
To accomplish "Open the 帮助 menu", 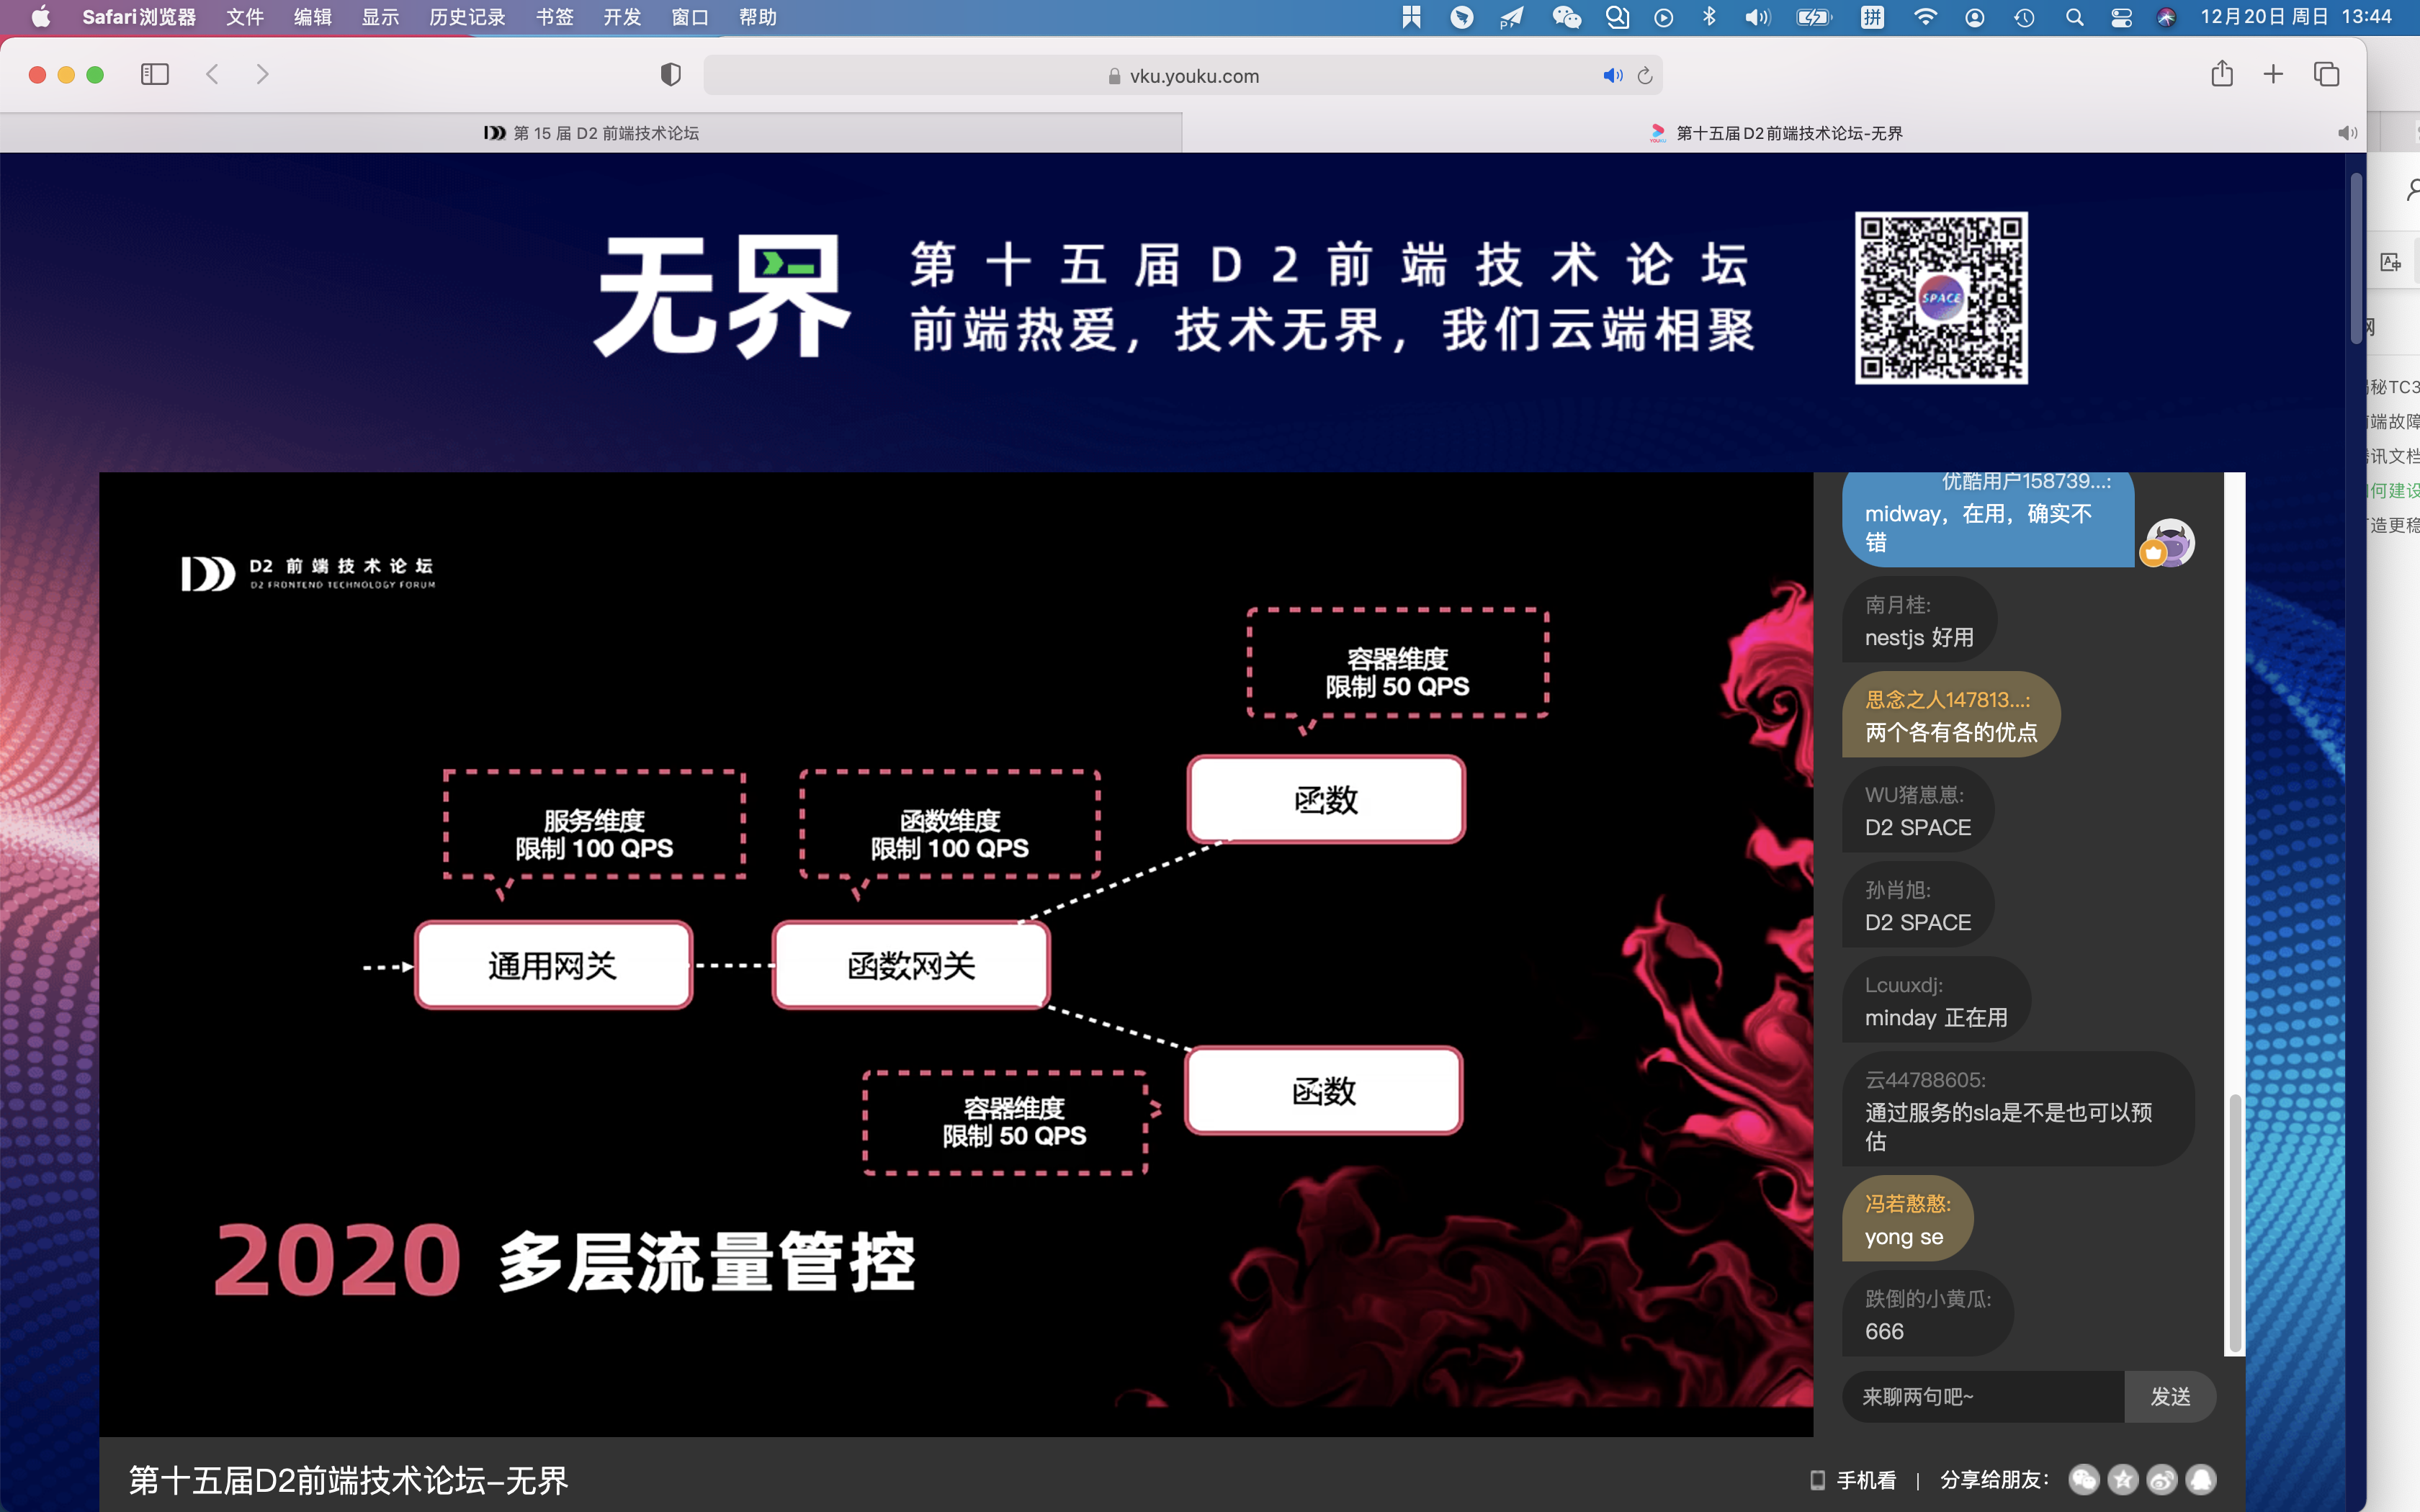I will click(x=758, y=17).
